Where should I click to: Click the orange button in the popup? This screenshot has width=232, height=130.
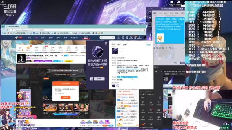pyautogui.click(x=66, y=97)
